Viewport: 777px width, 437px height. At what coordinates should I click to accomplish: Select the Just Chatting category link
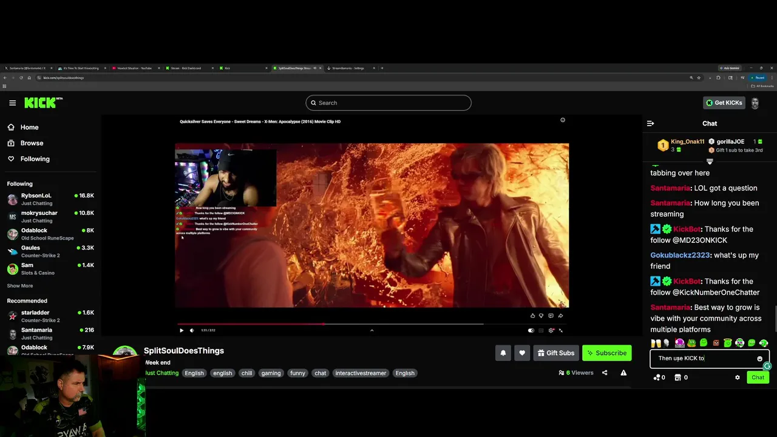(161, 373)
